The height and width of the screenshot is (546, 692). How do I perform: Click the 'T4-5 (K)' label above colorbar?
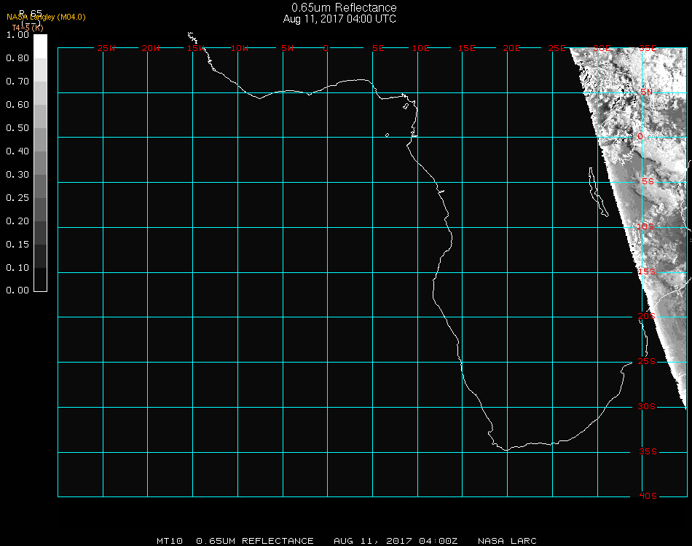28,28
